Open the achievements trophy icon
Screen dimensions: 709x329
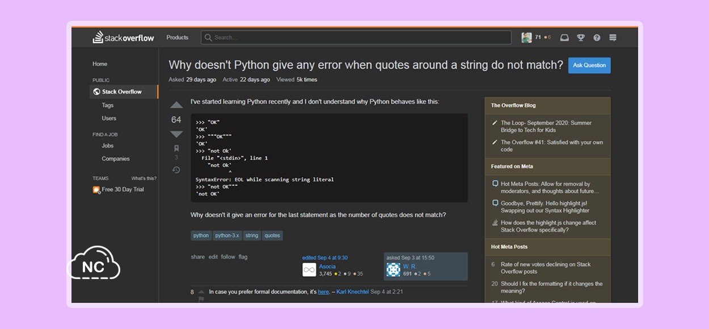[x=581, y=37]
